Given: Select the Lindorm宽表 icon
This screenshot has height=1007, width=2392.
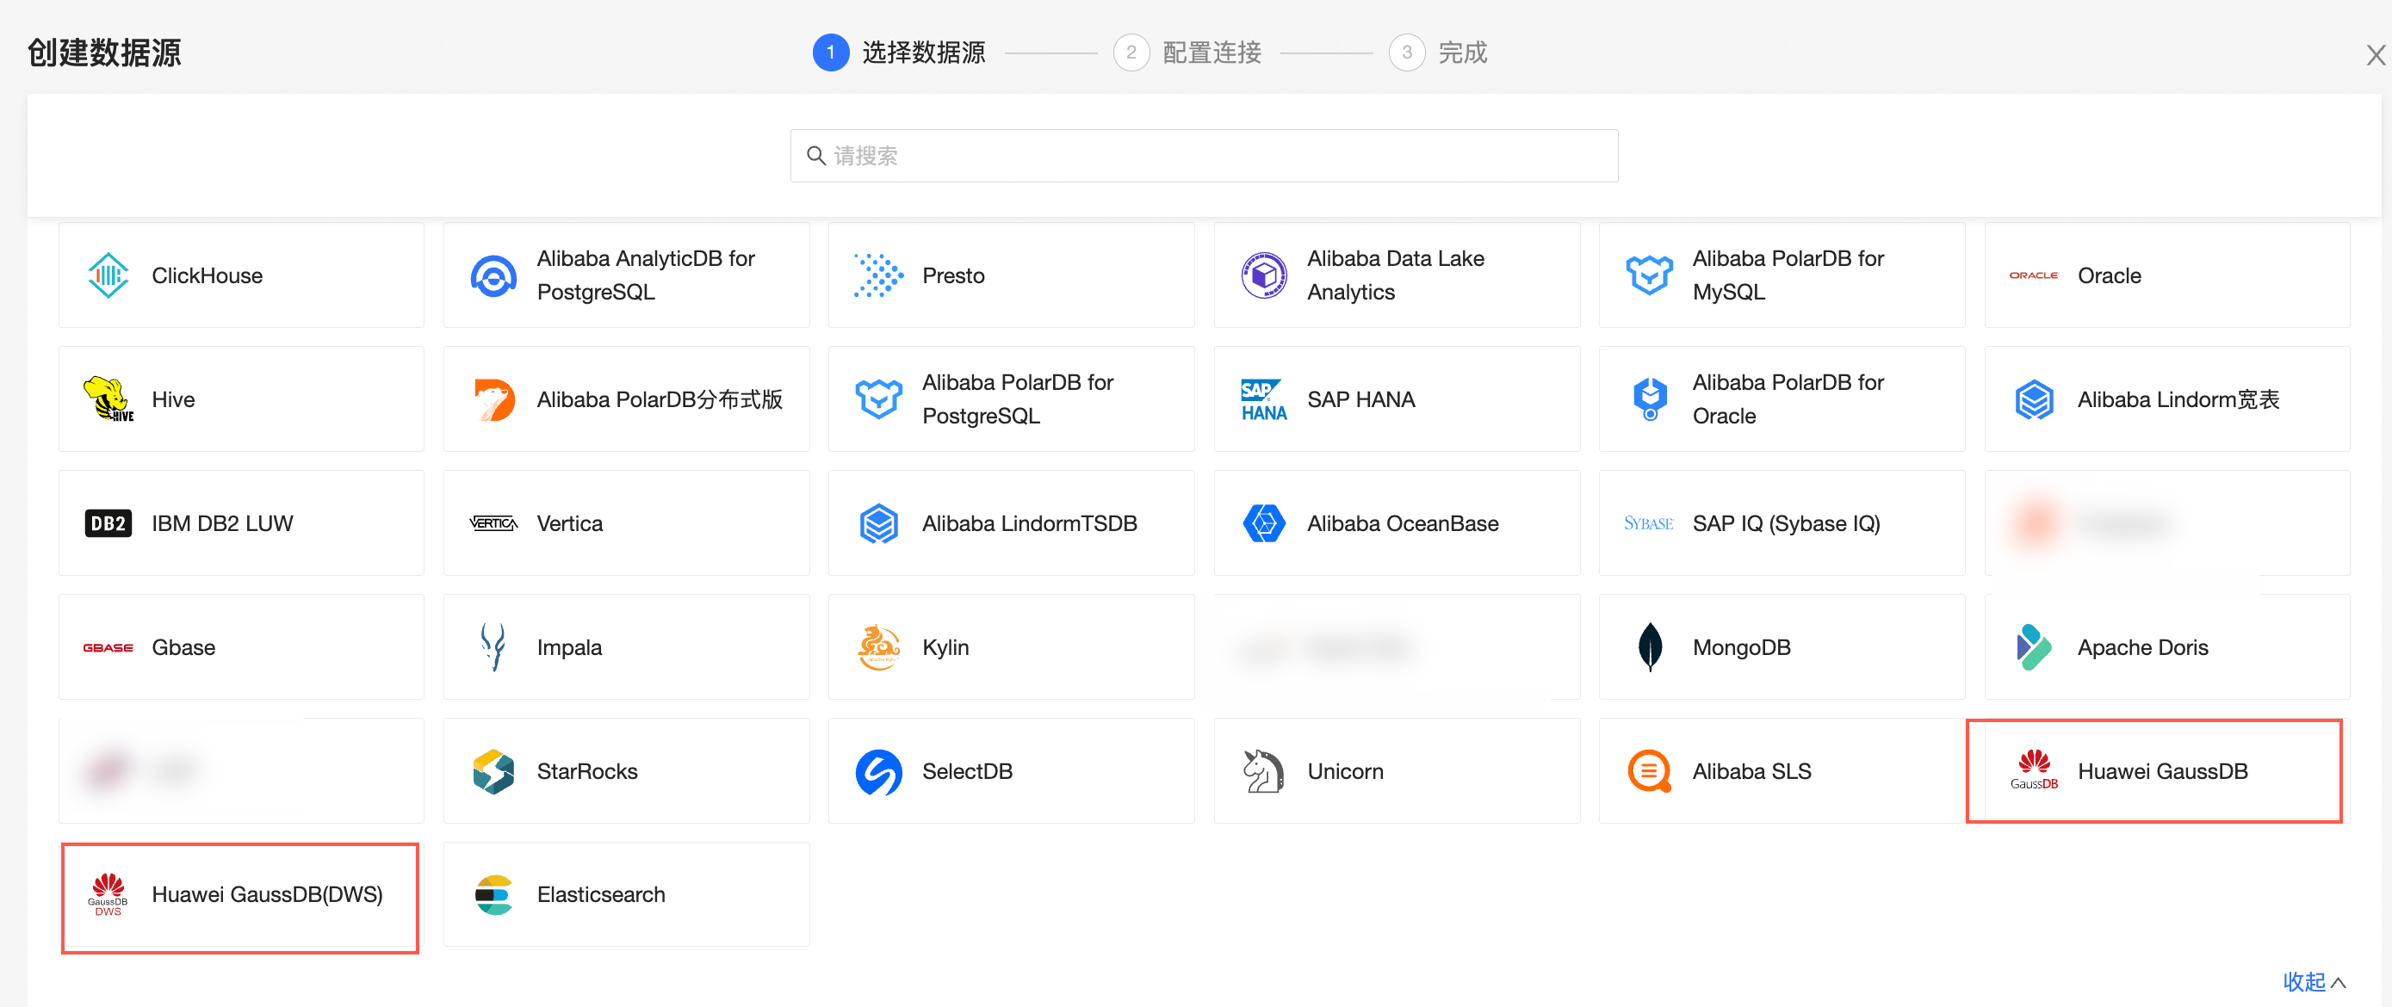Looking at the screenshot, I should (x=2034, y=400).
